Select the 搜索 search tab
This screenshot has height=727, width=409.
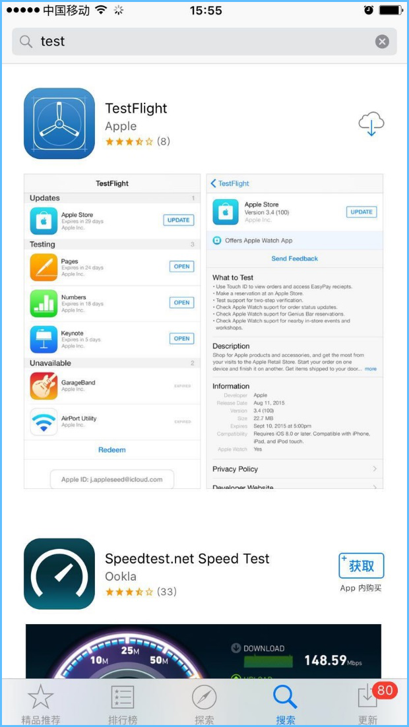pyautogui.click(x=286, y=705)
